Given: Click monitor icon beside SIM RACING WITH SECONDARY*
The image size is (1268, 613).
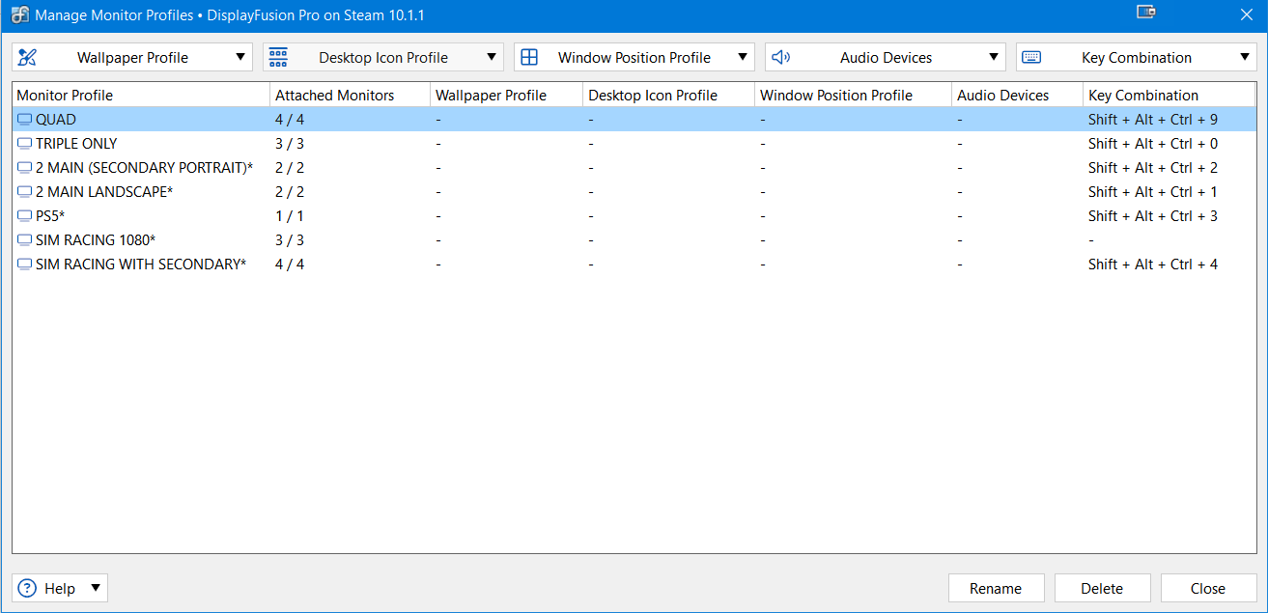Looking at the screenshot, I should 24,265.
